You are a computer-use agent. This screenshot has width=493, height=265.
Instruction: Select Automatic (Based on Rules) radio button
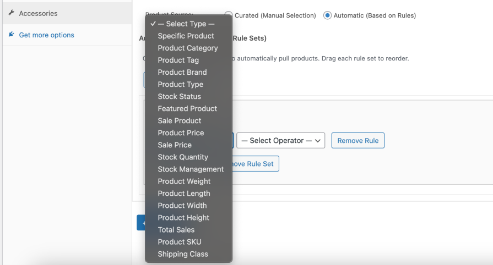328,15
